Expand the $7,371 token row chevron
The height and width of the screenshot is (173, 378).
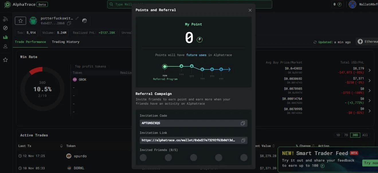point(369,81)
